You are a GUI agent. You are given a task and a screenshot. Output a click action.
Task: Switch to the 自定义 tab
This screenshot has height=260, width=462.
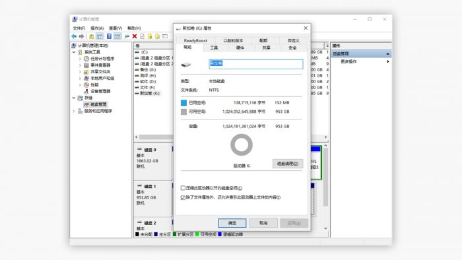tap(294, 41)
